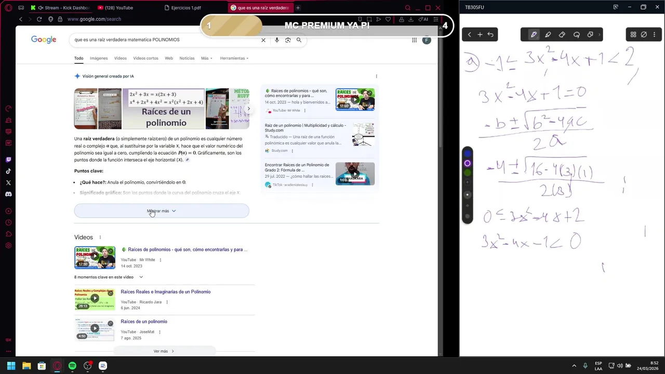Image resolution: width=665 pixels, height=374 pixels.
Task: Click Ver más videos button
Action: click(x=164, y=351)
